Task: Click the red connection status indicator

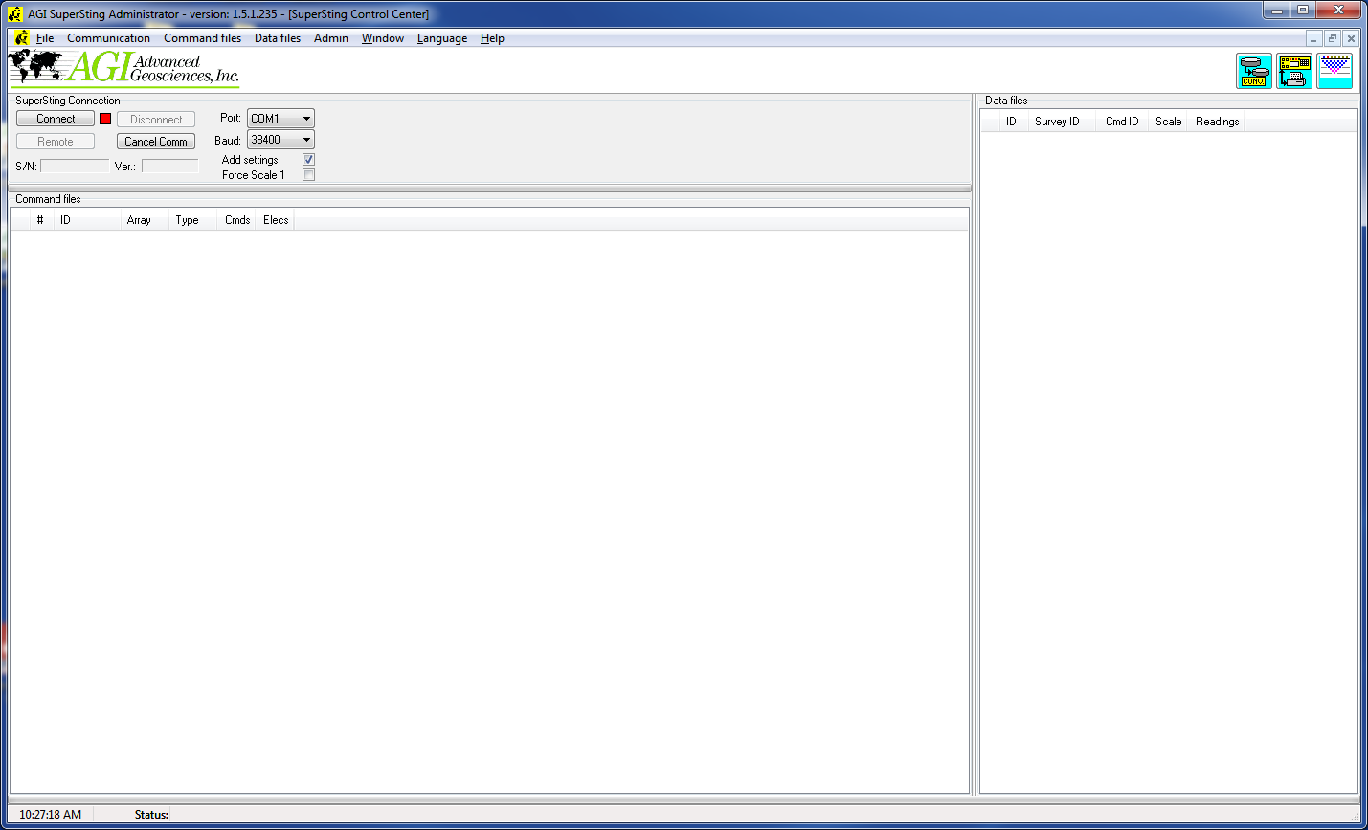Action: 105,119
